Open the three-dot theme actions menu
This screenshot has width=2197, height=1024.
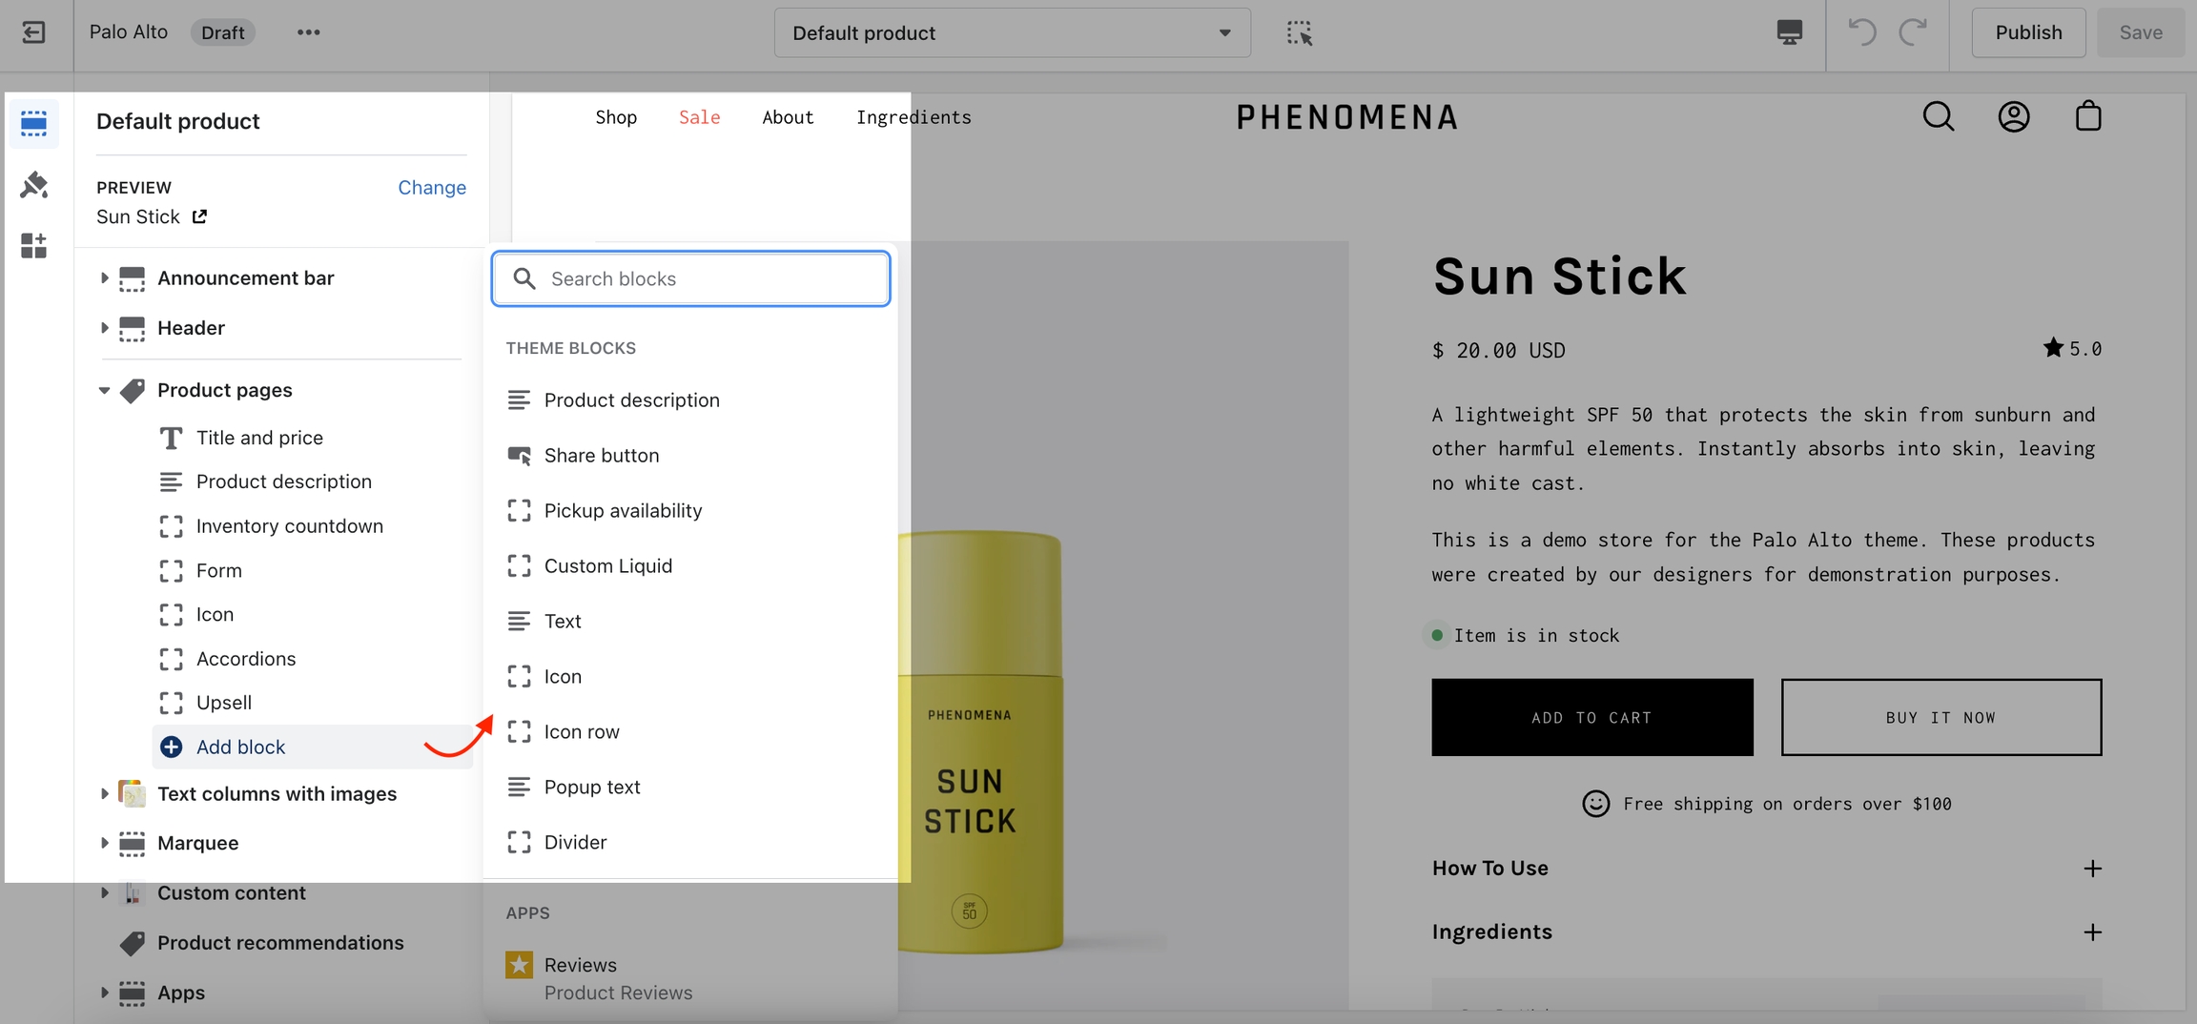point(308,32)
